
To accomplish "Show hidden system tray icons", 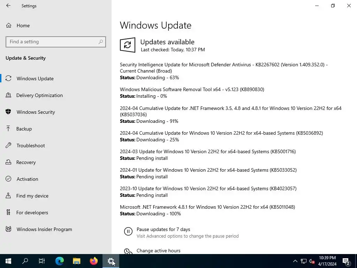I will (295, 261).
